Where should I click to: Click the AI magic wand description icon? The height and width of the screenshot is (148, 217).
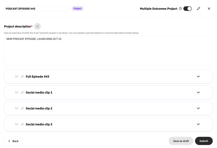[x=38, y=26]
